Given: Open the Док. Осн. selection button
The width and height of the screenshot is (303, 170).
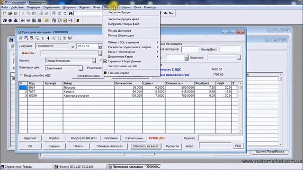Looking at the screenshot, I should [x=100, y=53].
